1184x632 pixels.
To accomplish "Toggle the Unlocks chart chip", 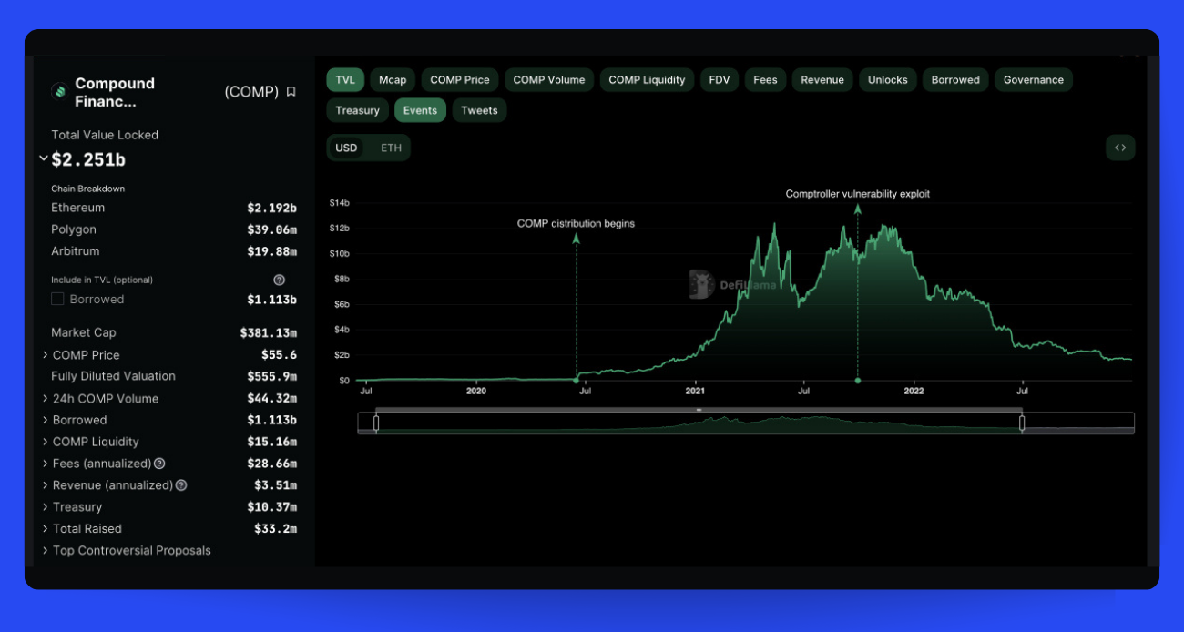I will click(888, 80).
